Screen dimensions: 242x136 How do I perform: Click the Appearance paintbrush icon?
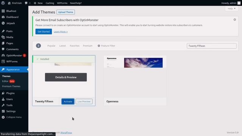pos(3,70)
